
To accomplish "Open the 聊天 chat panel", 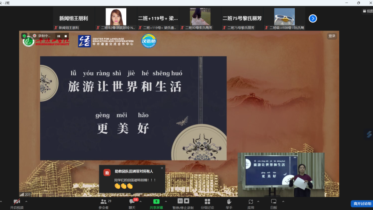I will [132, 202].
